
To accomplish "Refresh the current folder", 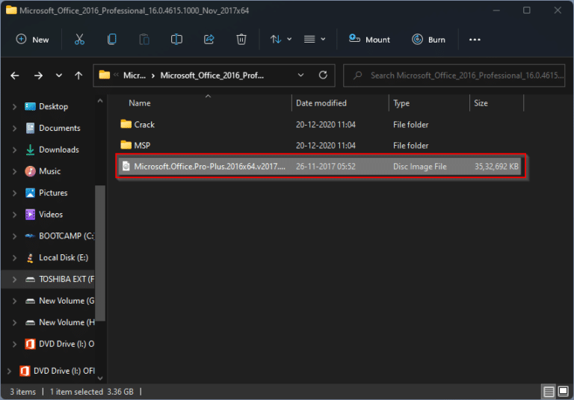I will click(x=323, y=75).
